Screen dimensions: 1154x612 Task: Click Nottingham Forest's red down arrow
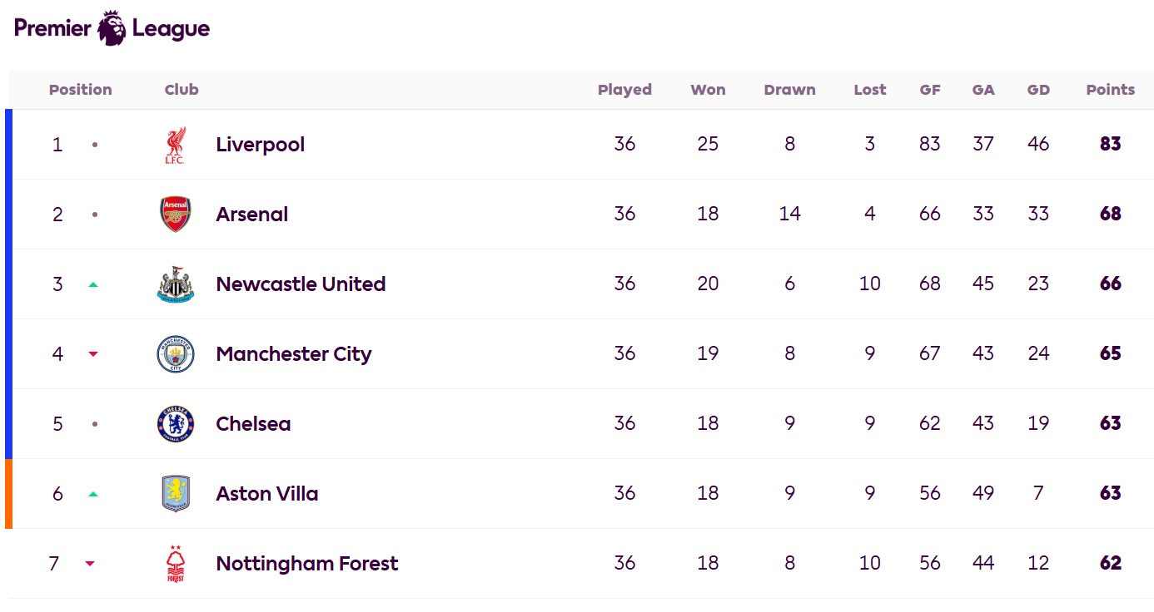(x=90, y=564)
